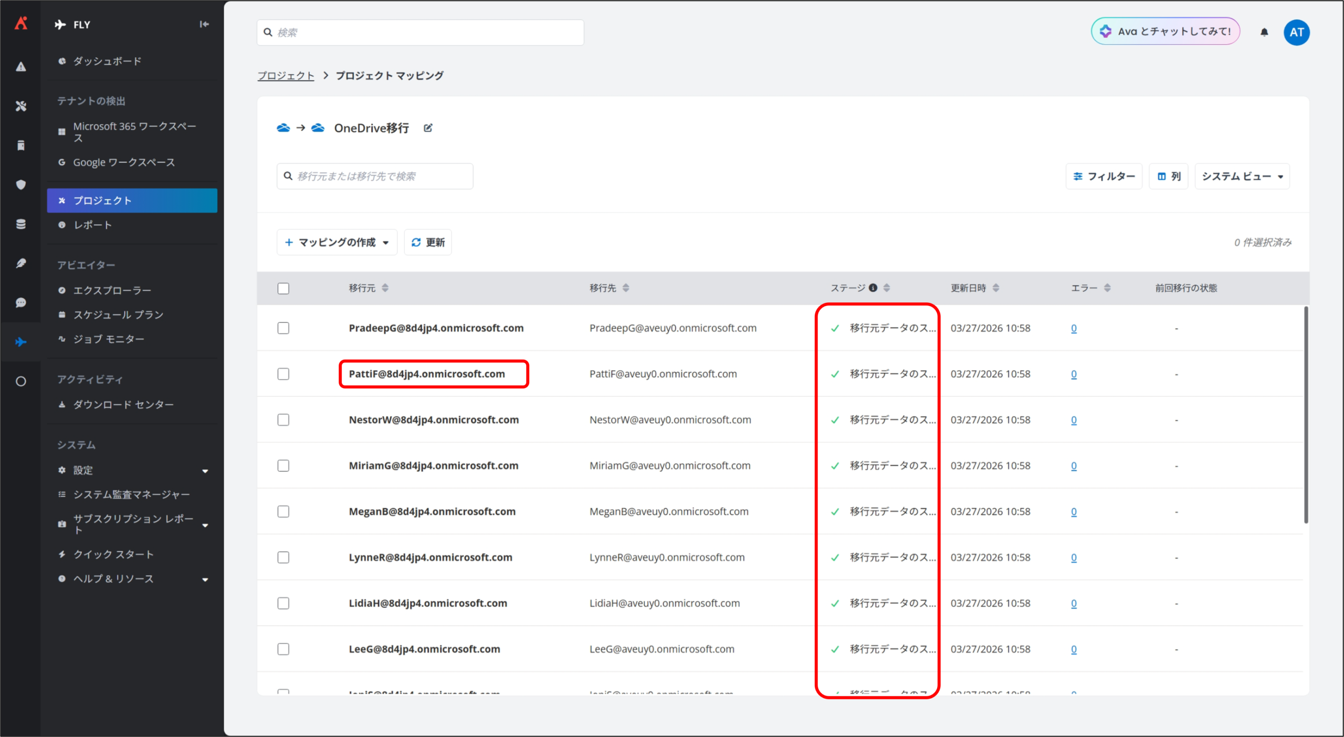The height and width of the screenshot is (737, 1344).
Task: Select the MeganB row checkbox
Action: [x=283, y=511]
